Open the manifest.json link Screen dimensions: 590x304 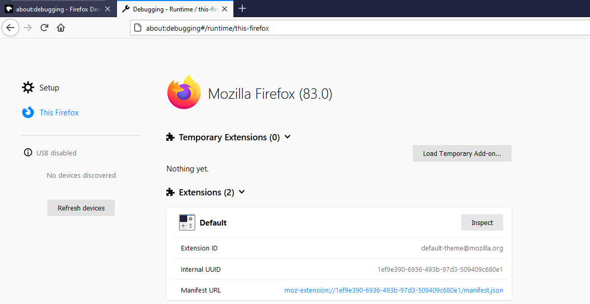click(x=394, y=290)
